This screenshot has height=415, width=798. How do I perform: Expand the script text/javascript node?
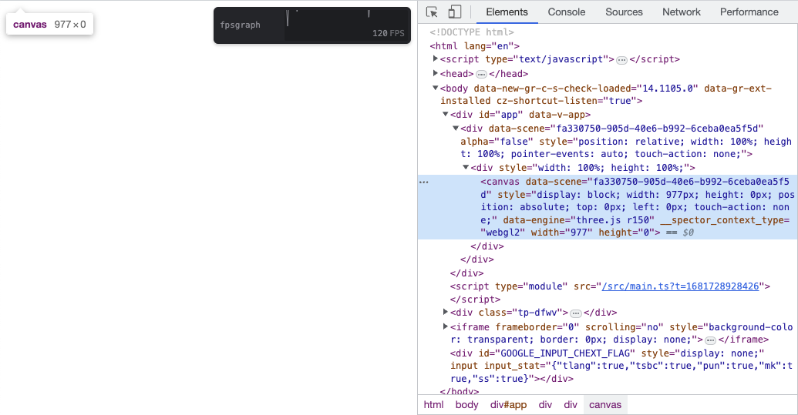[x=436, y=59]
